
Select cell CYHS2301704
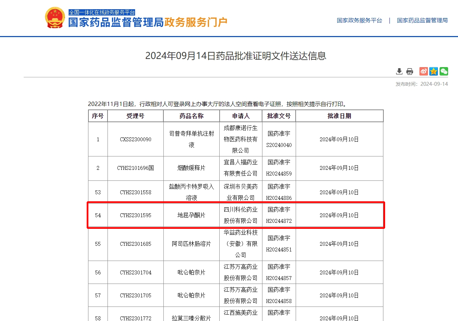(x=135, y=273)
